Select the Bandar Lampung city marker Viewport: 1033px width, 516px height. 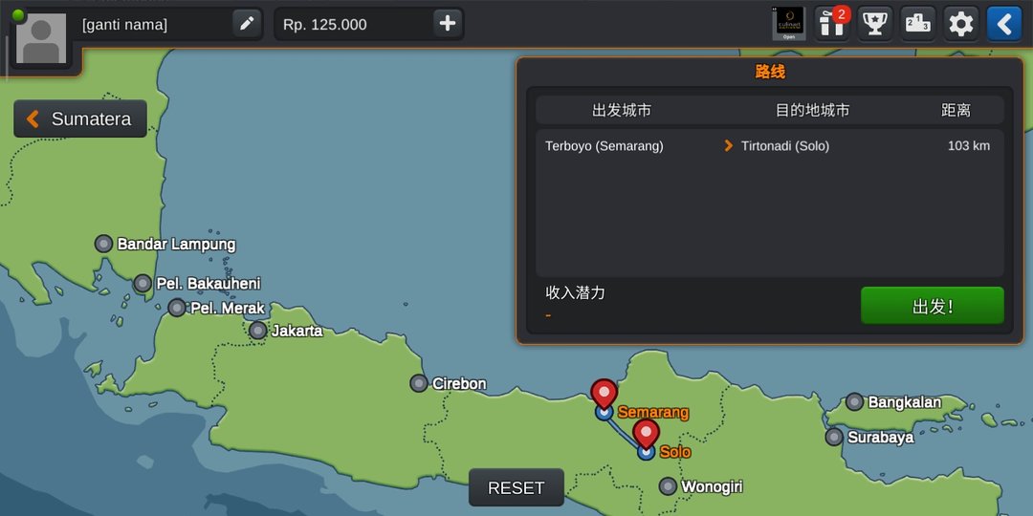click(104, 244)
